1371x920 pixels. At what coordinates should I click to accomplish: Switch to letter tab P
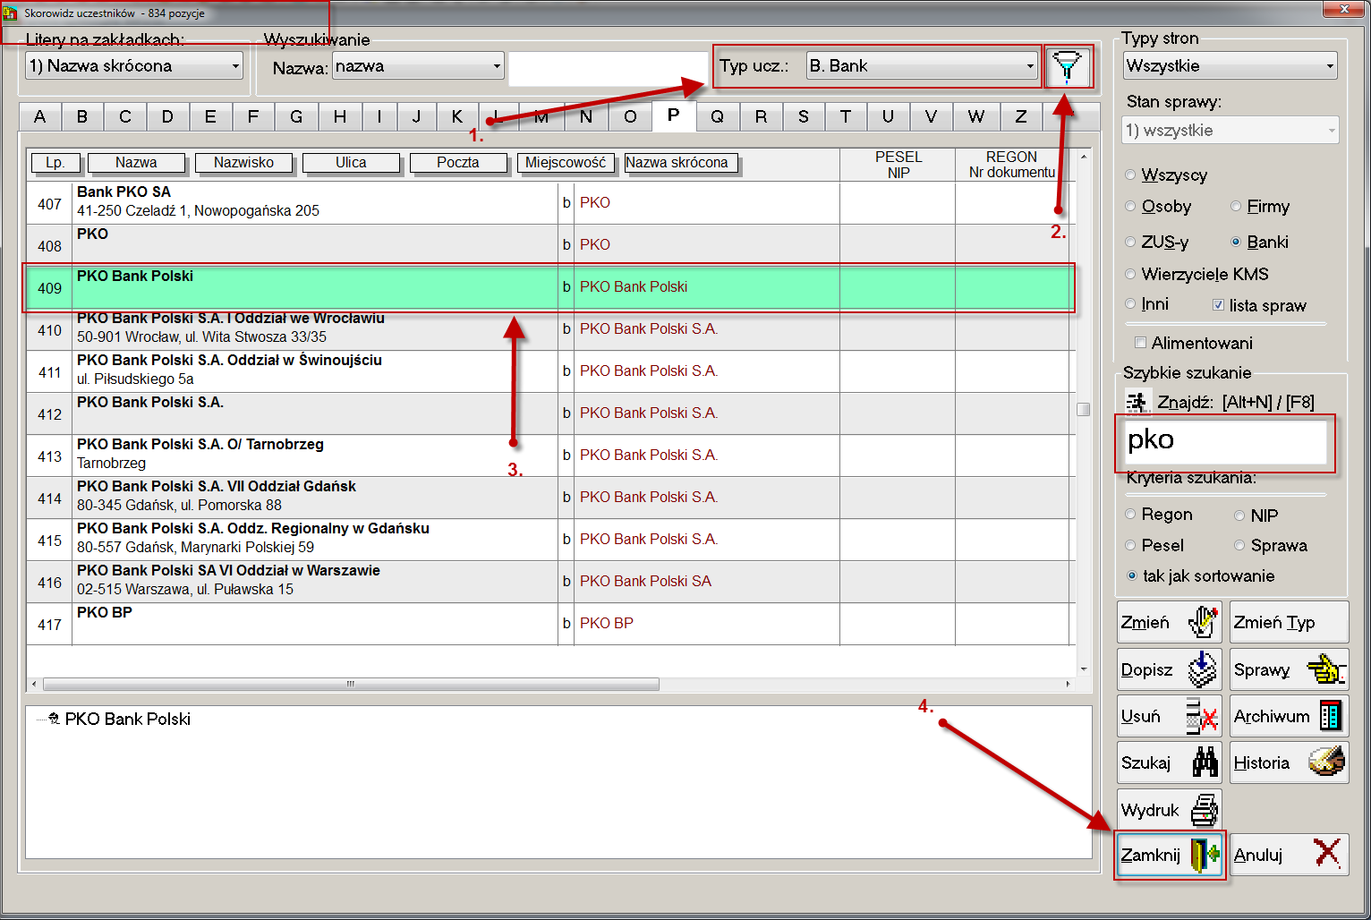tap(673, 115)
